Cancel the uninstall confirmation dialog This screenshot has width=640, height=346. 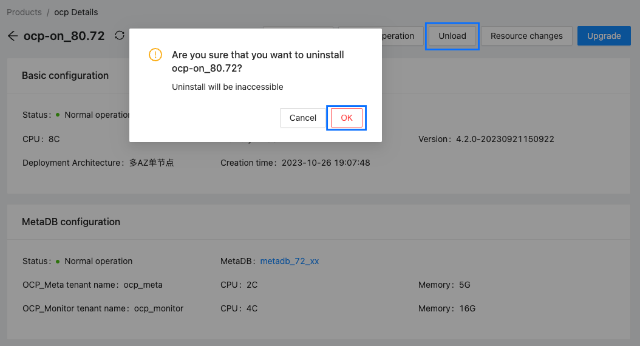tap(302, 118)
